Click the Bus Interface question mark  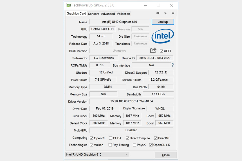tap(173, 65)
